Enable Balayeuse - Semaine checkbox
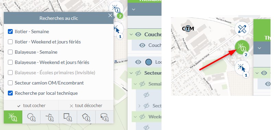The width and height of the screenshot is (274, 130). (x=10, y=52)
